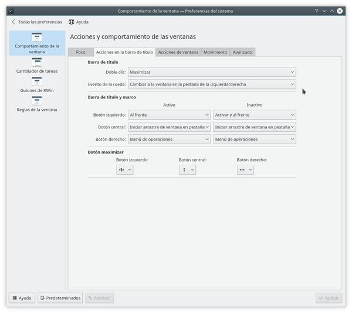This screenshot has width=352, height=313.
Task: Open inactive 'Activar y al frente' dropdown
Action: coord(254,115)
